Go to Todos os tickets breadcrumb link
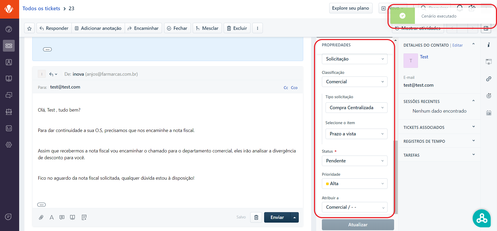 (x=41, y=8)
